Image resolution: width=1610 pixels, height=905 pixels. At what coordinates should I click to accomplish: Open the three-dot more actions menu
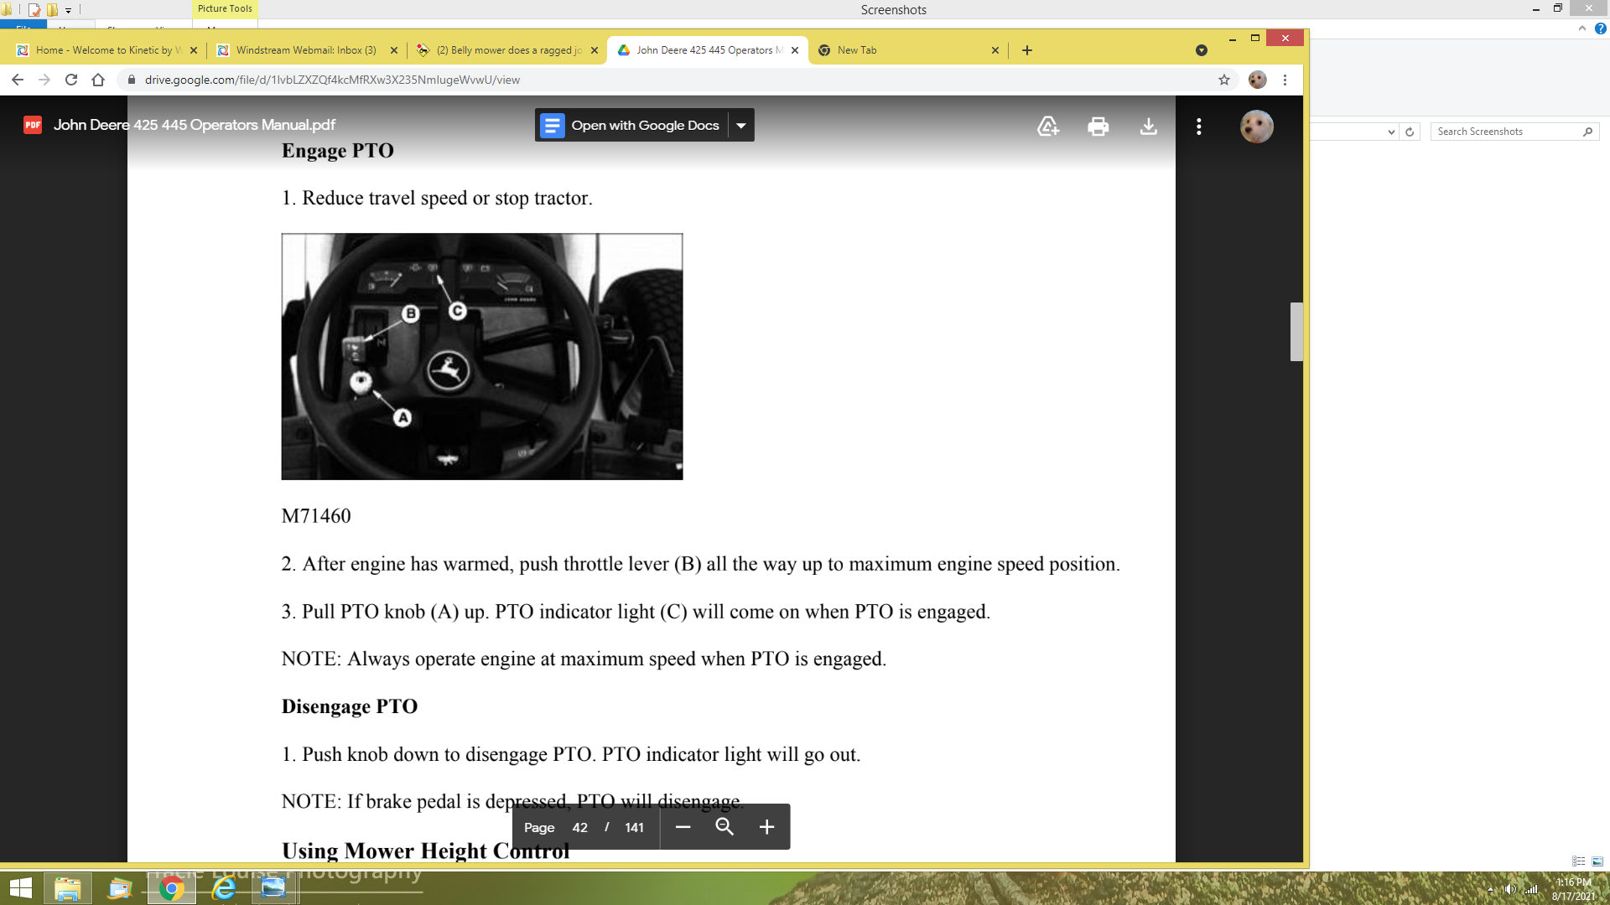click(x=1198, y=127)
